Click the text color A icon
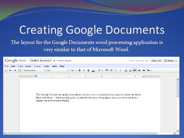This screenshot has width=184, height=138. pyautogui.click(x=93, y=71)
